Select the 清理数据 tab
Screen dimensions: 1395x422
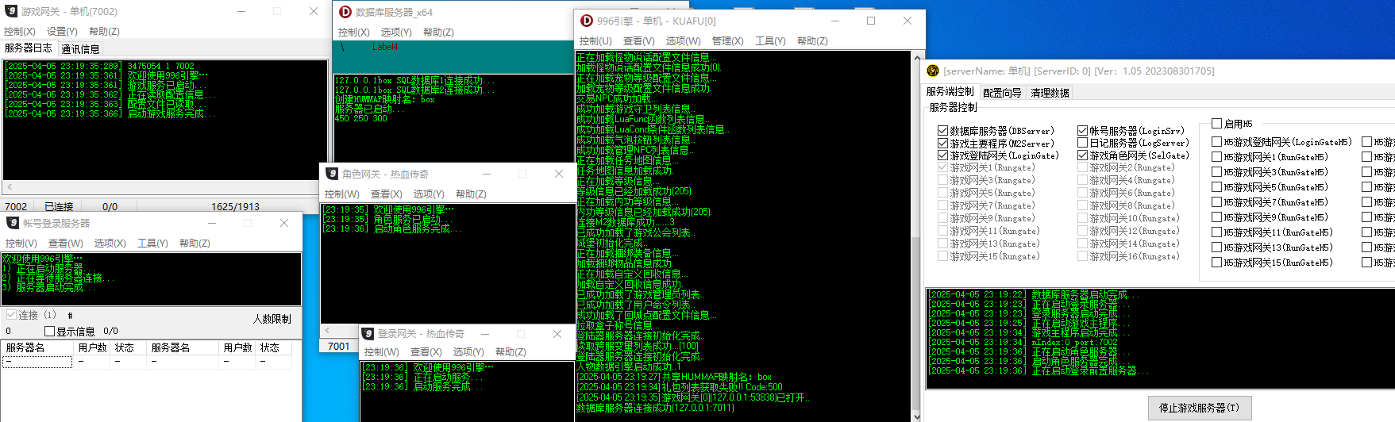[x=1050, y=92]
